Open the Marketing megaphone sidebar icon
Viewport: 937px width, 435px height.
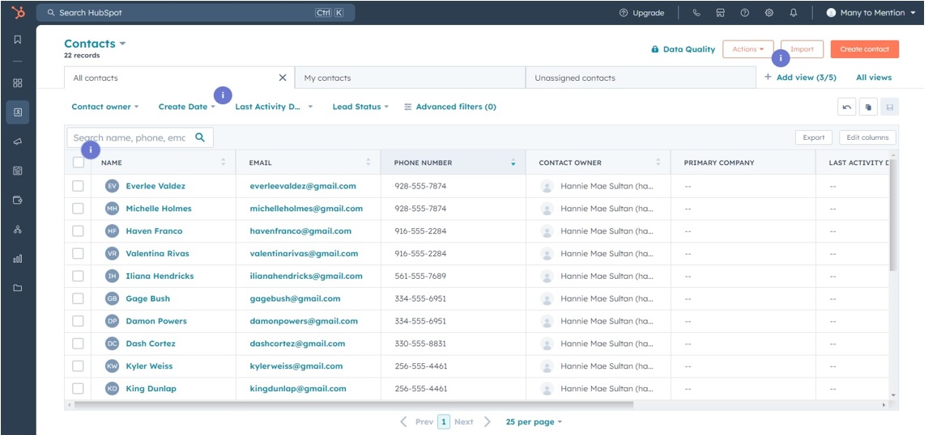pyautogui.click(x=17, y=141)
